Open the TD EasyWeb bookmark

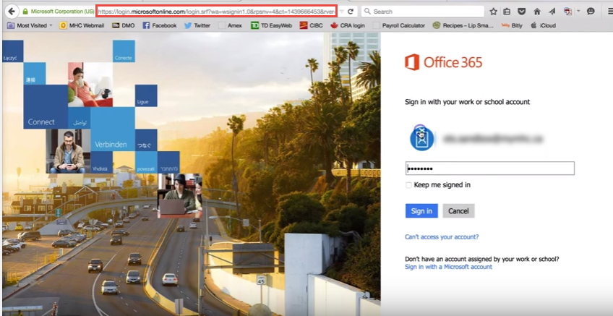272,25
